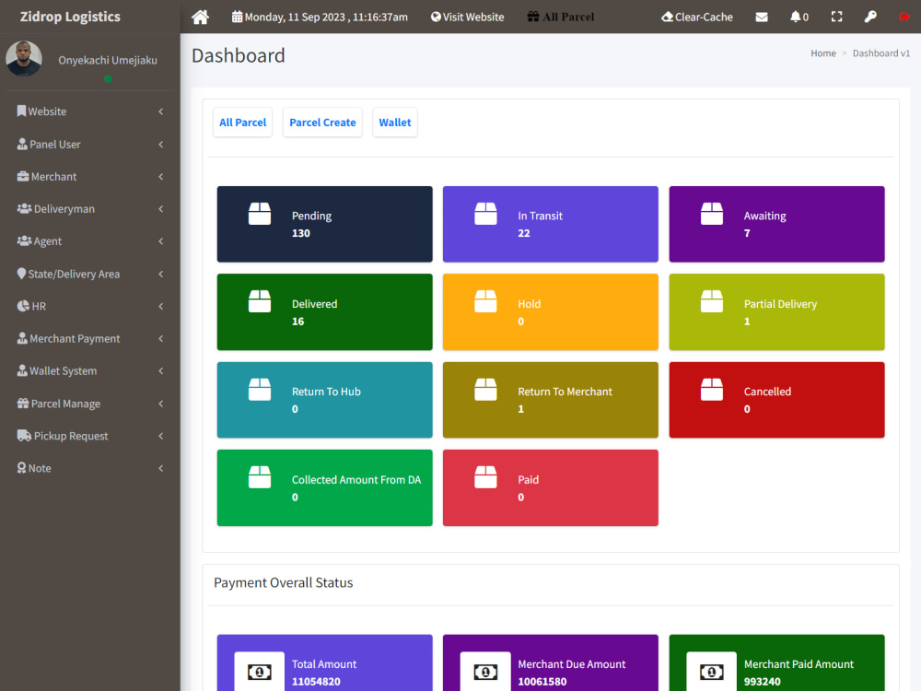Click the Payment Overall Status heading

point(283,582)
